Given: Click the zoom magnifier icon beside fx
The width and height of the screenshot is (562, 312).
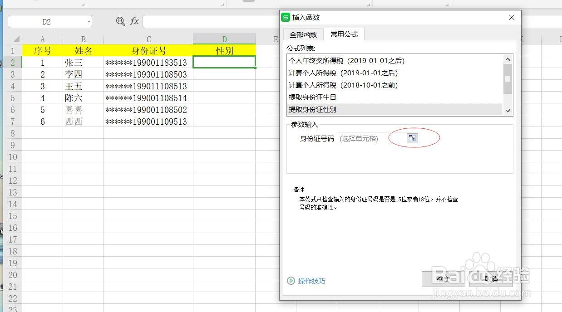Looking at the screenshot, I should point(120,21).
